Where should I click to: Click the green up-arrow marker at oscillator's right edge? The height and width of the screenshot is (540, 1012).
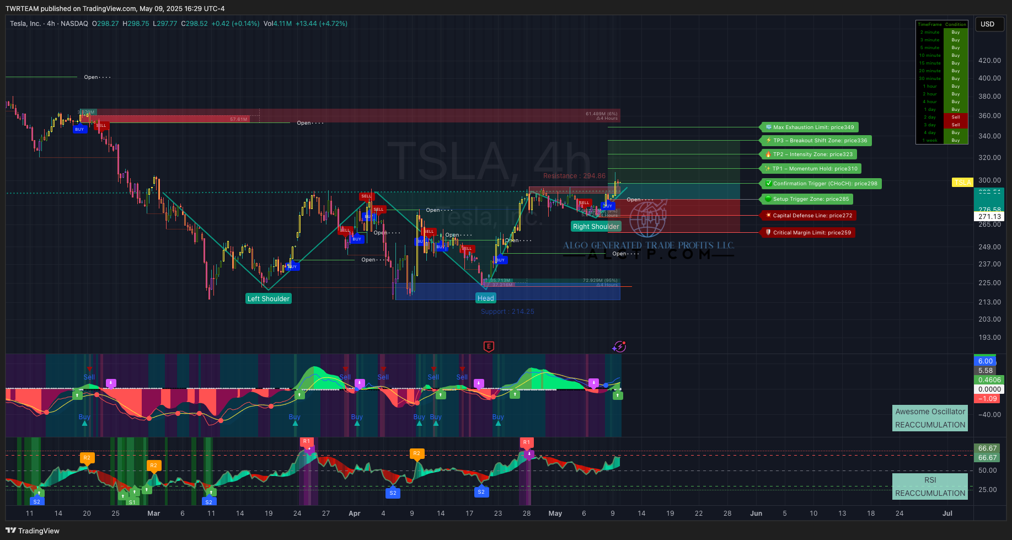[x=618, y=395]
